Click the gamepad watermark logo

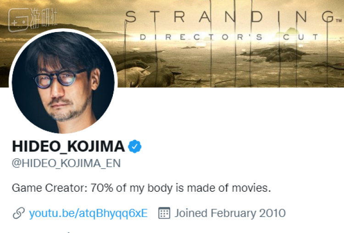click(x=18, y=20)
